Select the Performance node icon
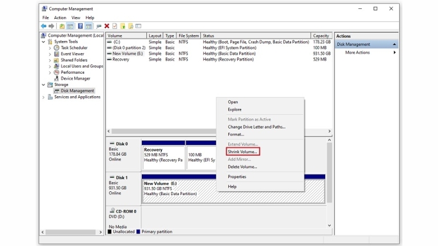Viewport: 438px width, 246px height. click(x=56, y=72)
